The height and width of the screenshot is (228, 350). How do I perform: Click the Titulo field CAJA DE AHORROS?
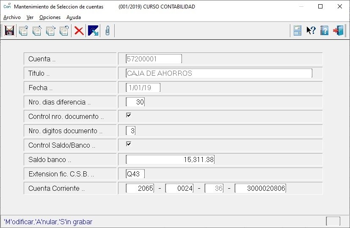(219, 73)
